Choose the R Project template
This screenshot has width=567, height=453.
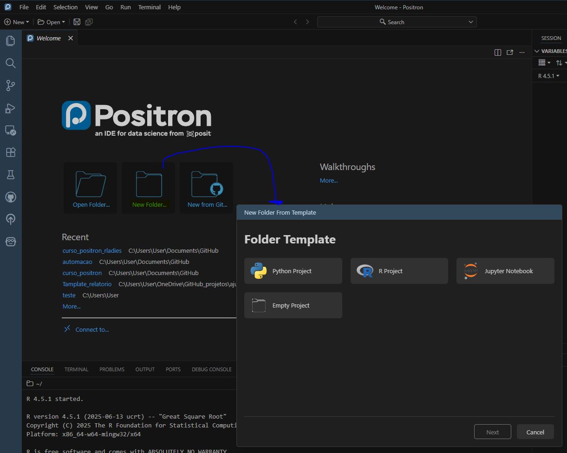click(399, 271)
